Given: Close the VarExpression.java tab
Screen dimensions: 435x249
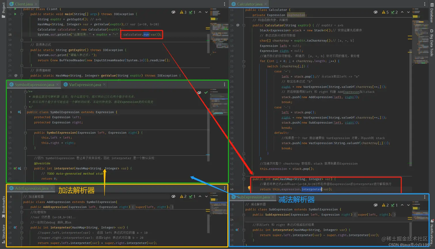Looking at the screenshot, I should click(x=104, y=84).
